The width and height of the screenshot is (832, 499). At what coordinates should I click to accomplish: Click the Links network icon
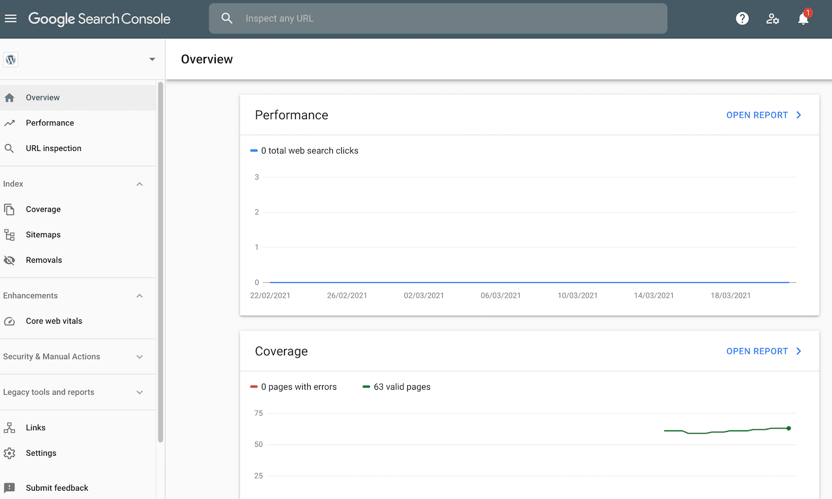coord(9,427)
